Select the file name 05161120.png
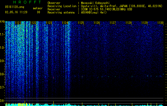 pyautogui.click(x=15, y=7)
